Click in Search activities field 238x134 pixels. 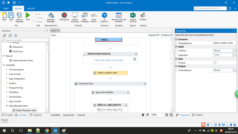coord(25,40)
